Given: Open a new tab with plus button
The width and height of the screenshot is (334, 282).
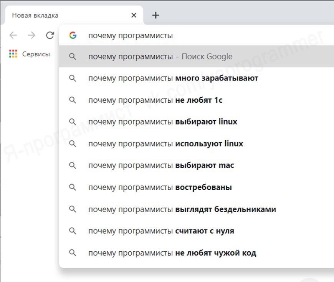Looking at the screenshot, I should tap(155, 15).
